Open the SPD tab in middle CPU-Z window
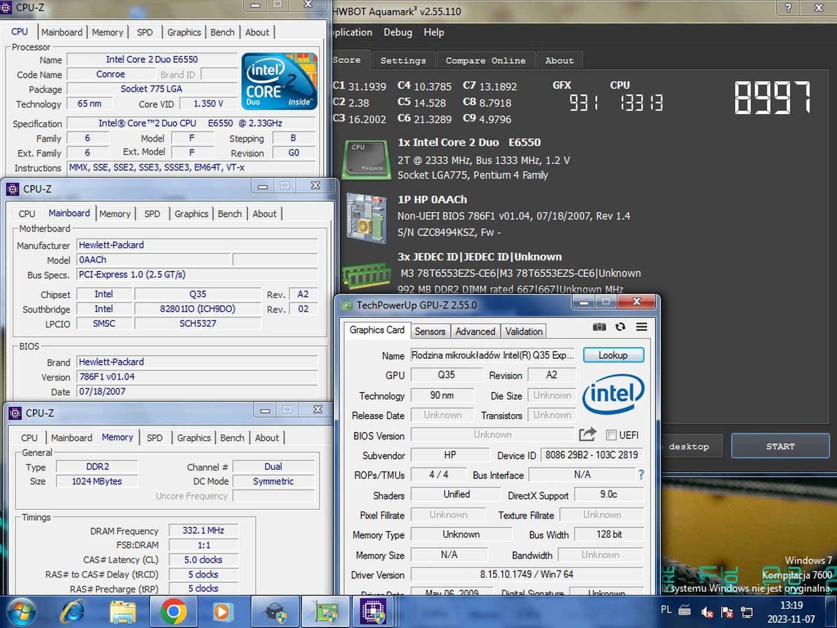The image size is (837, 628). coord(152,214)
